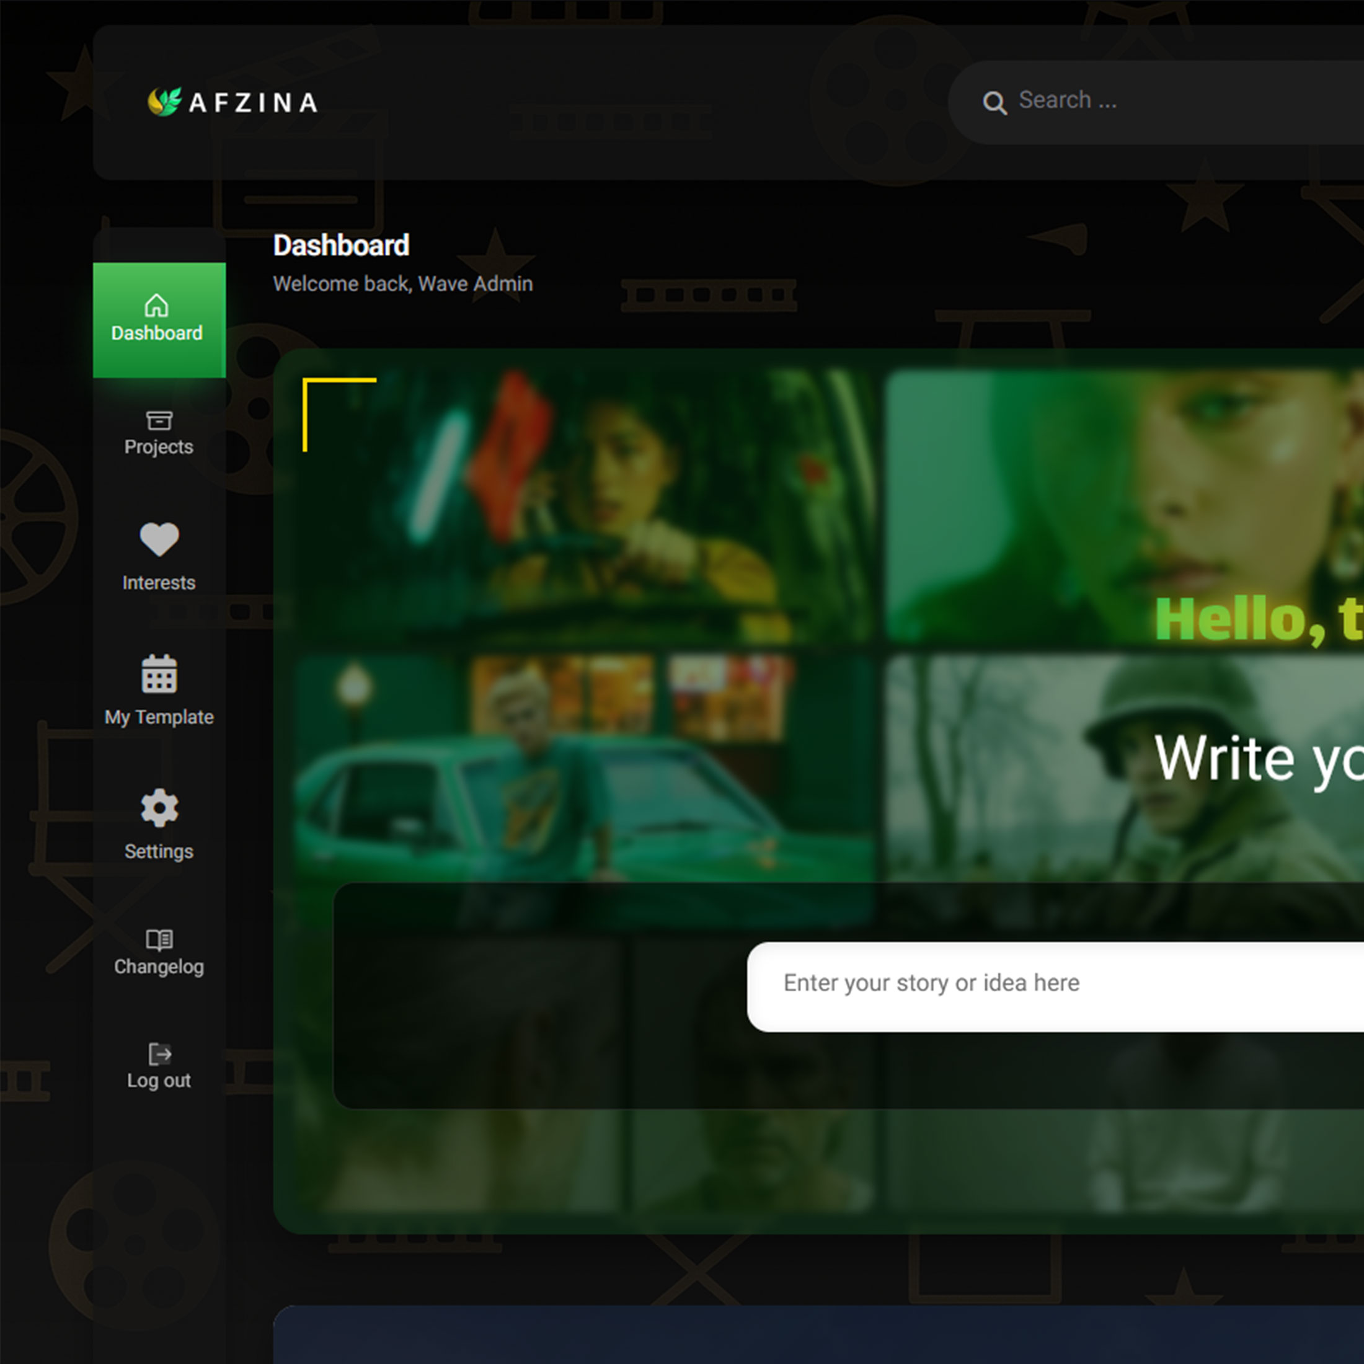The height and width of the screenshot is (1364, 1364).
Task: Click the Welcome back, Wave Admin text
Action: pyautogui.click(x=403, y=284)
